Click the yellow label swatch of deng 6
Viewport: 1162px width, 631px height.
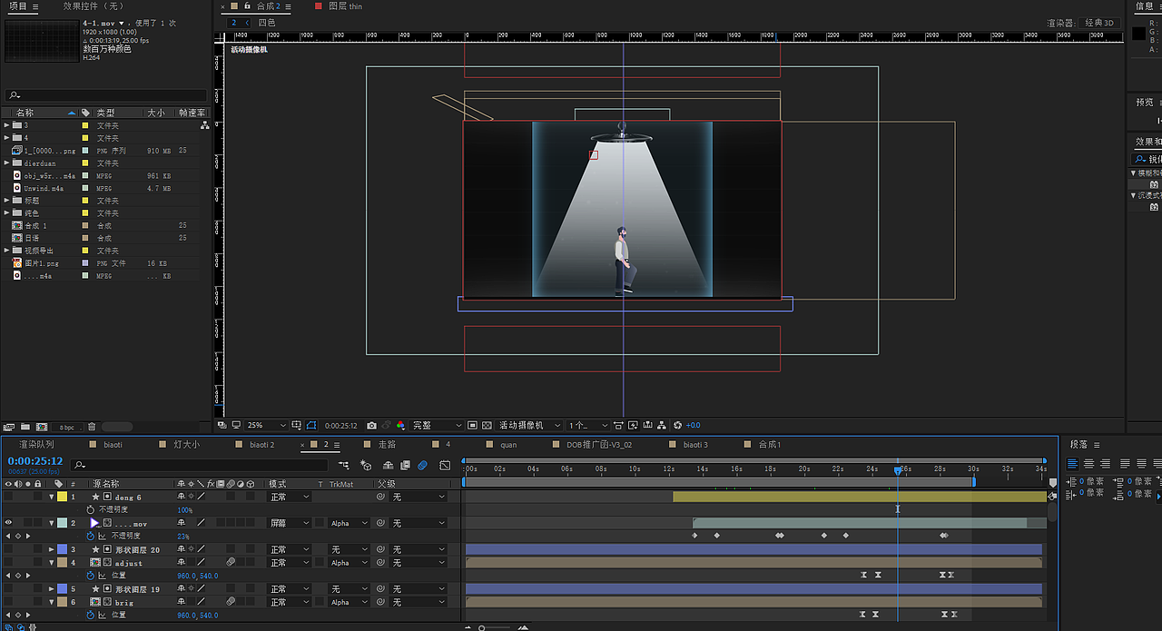[x=62, y=498]
